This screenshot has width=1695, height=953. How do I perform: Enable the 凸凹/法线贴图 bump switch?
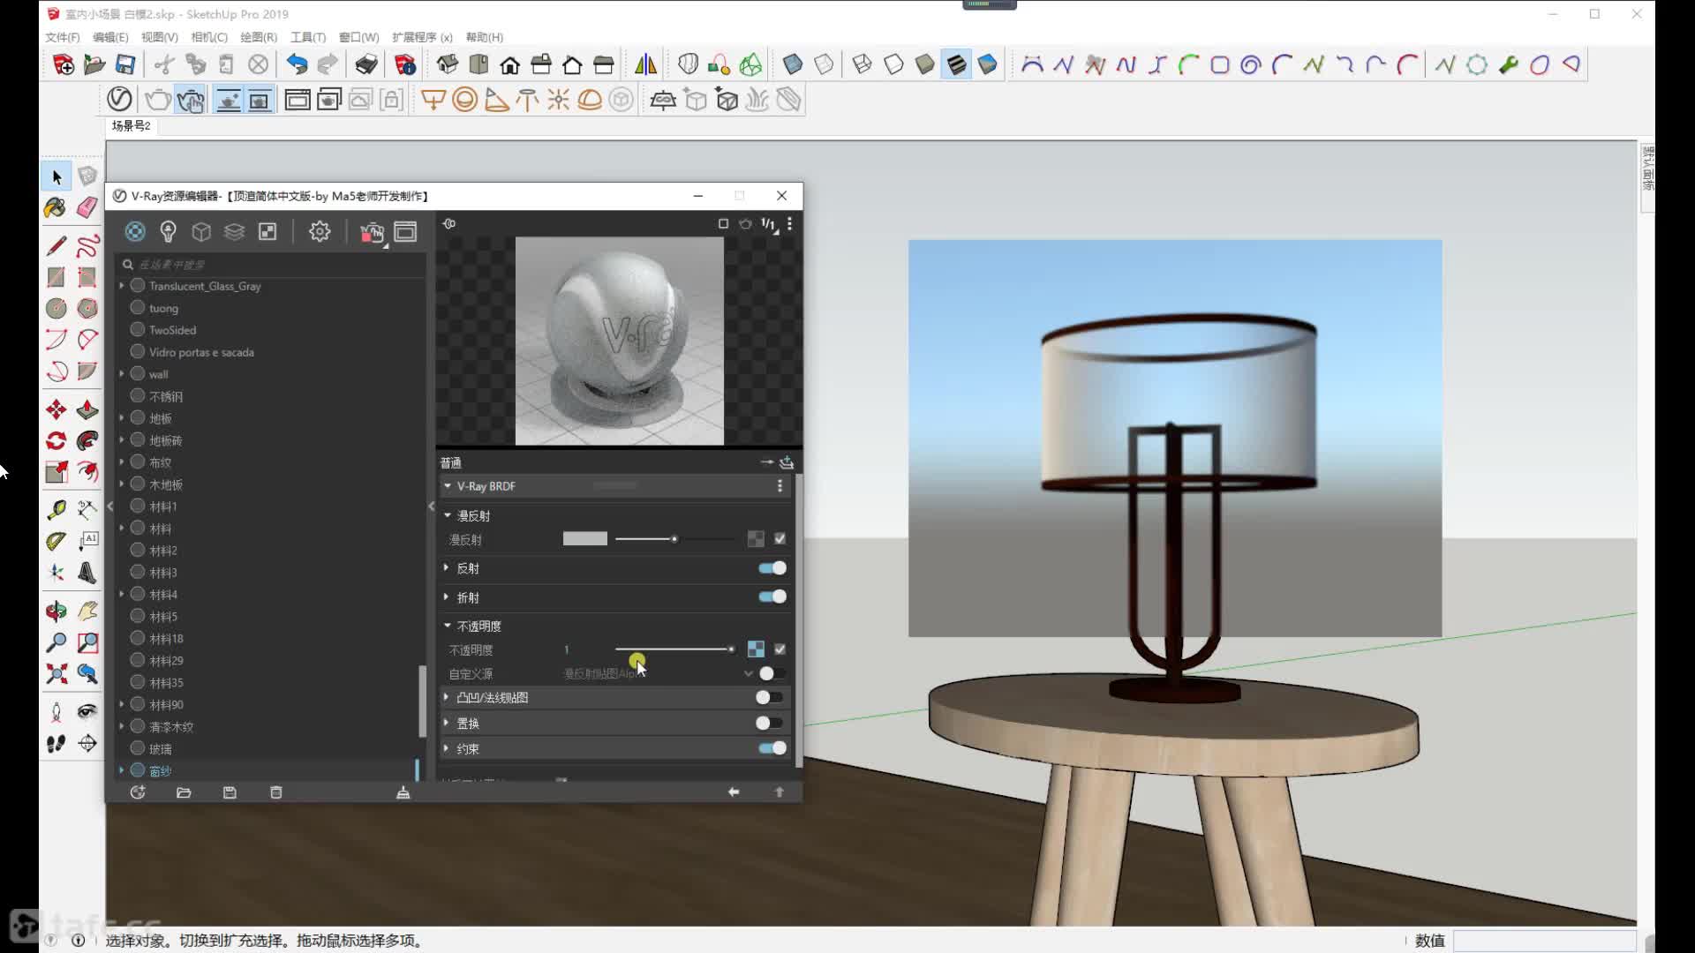coord(770,698)
